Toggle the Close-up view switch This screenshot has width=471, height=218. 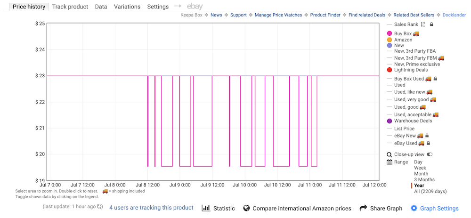pyautogui.click(x=430, y=154)
